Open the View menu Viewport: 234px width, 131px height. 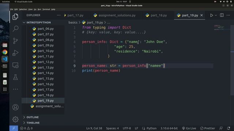click(x=30, y=9)
